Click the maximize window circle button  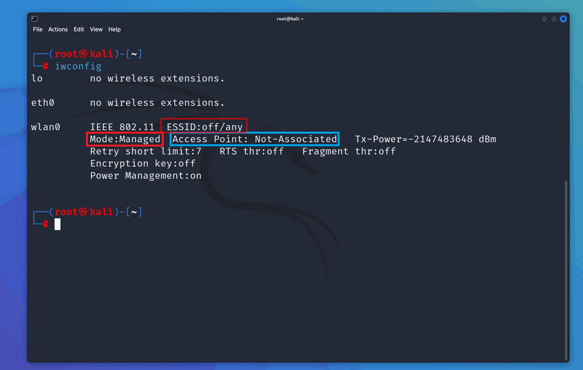554,18
